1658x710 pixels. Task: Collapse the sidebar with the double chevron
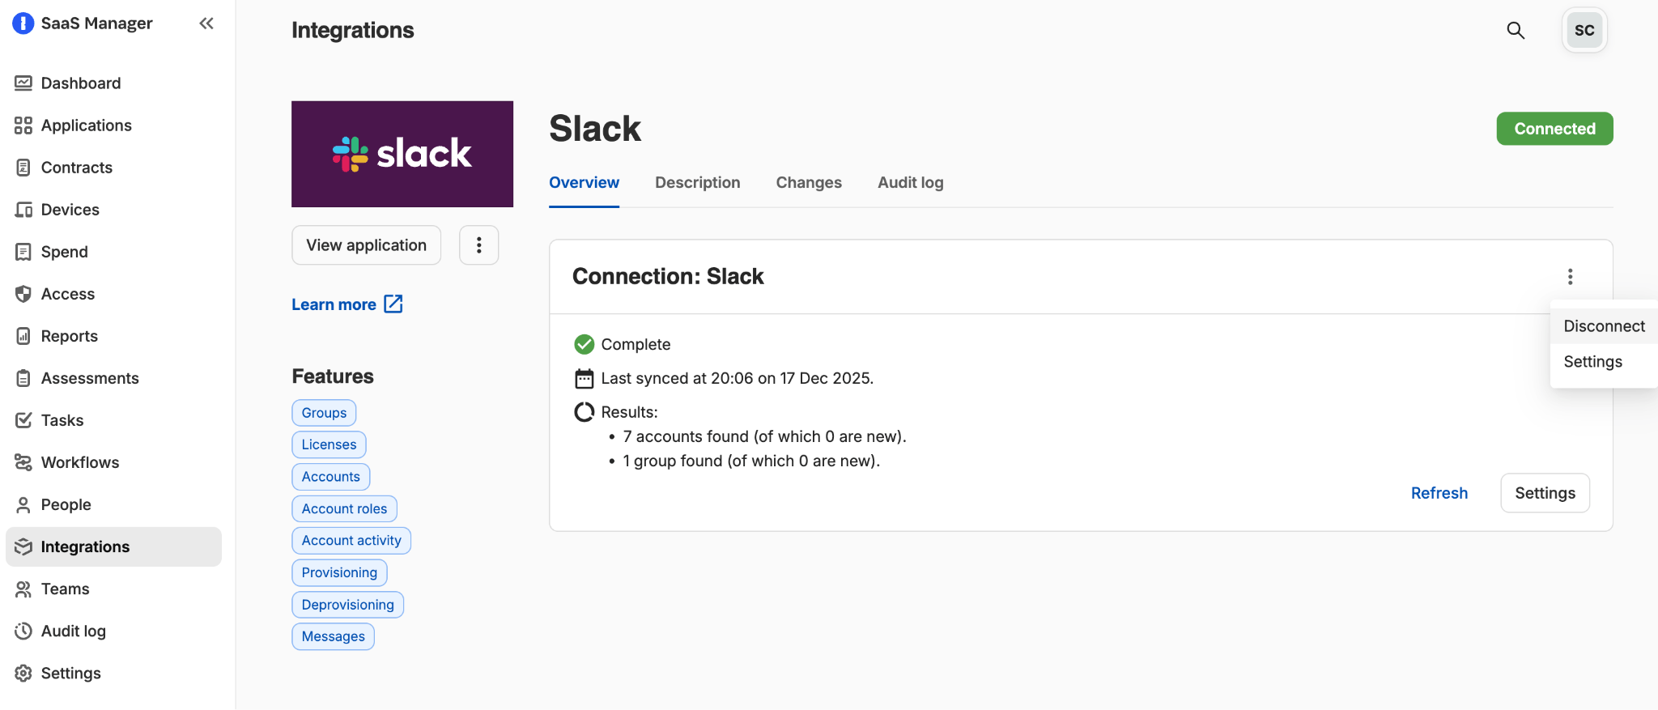[x=206, y=23]
